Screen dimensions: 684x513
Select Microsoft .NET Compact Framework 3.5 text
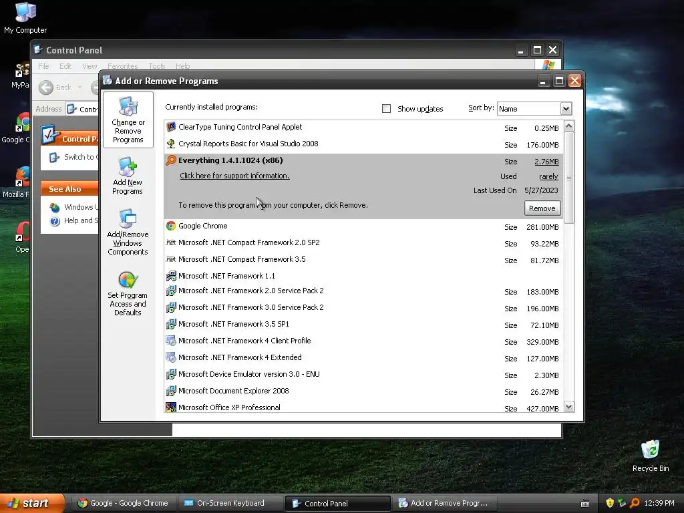coord(242,259)
